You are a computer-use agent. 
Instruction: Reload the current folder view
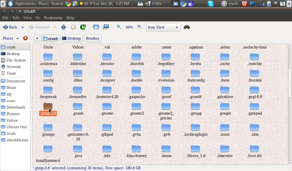[x=83, y=27]
